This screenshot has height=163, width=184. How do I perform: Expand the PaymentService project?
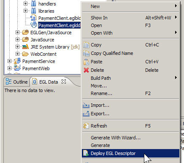(x=9, y=61)
